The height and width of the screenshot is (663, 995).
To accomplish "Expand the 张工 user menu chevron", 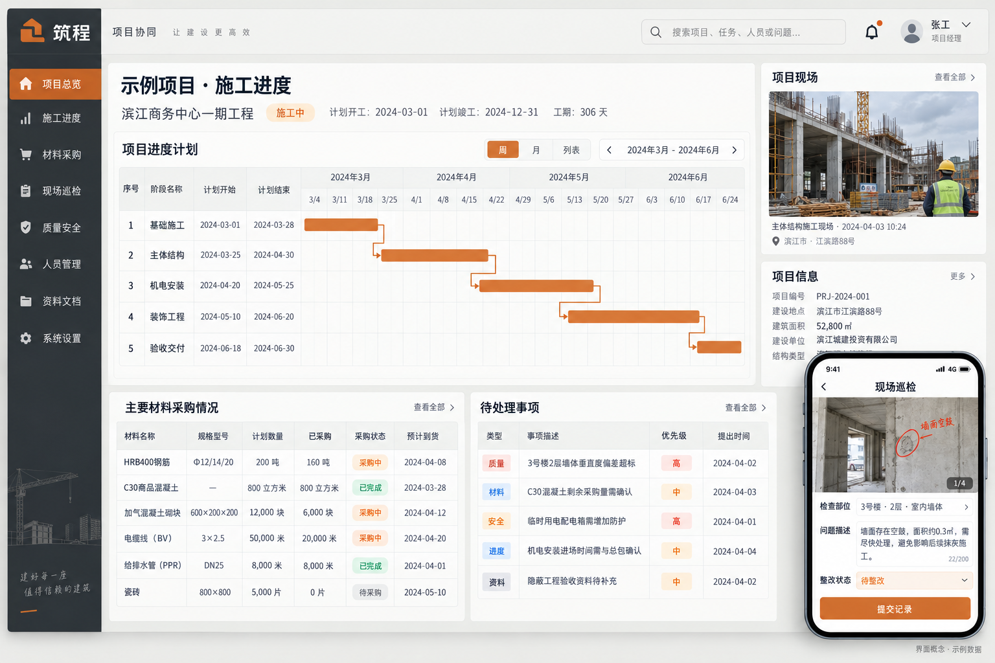I will click(x=966, y=25).
